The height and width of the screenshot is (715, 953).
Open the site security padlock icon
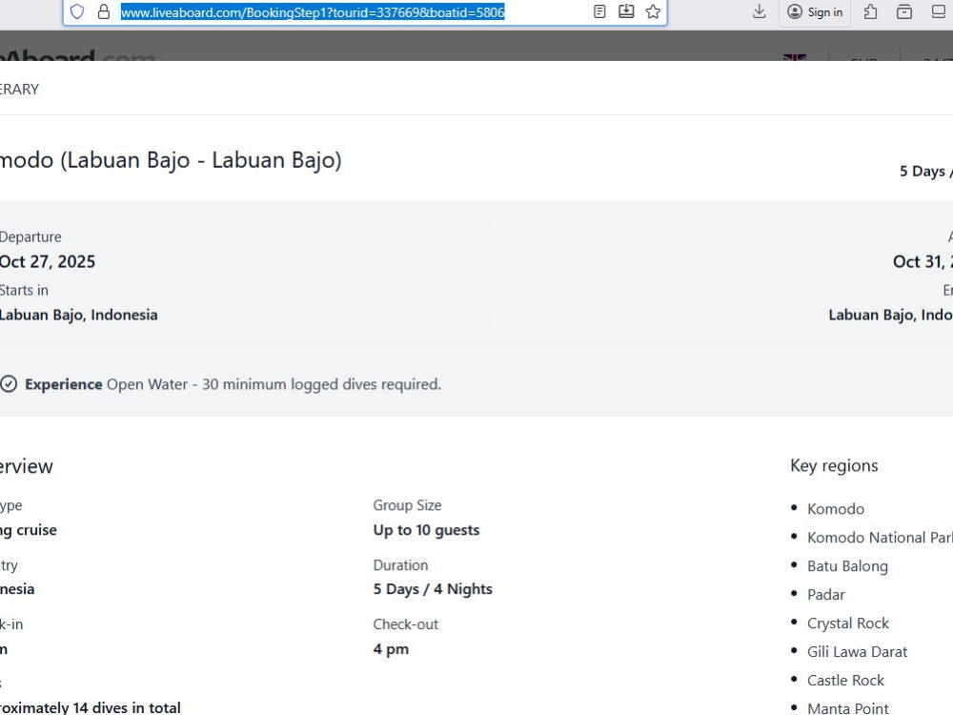coord(104,11)
